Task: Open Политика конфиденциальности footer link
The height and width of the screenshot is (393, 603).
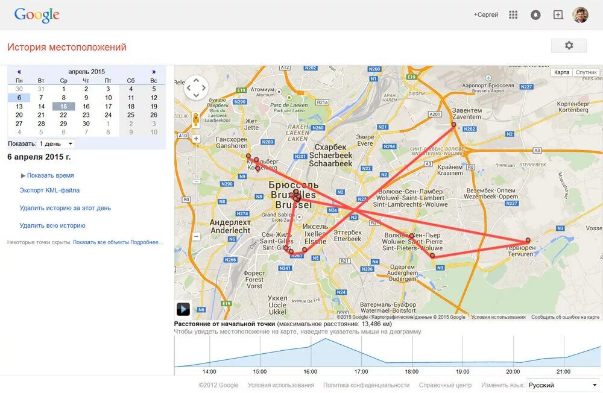Action: 366,385
